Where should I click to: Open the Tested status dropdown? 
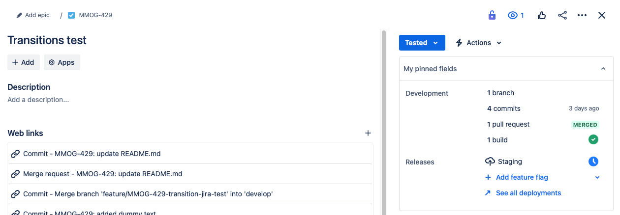tap(422, 43)
